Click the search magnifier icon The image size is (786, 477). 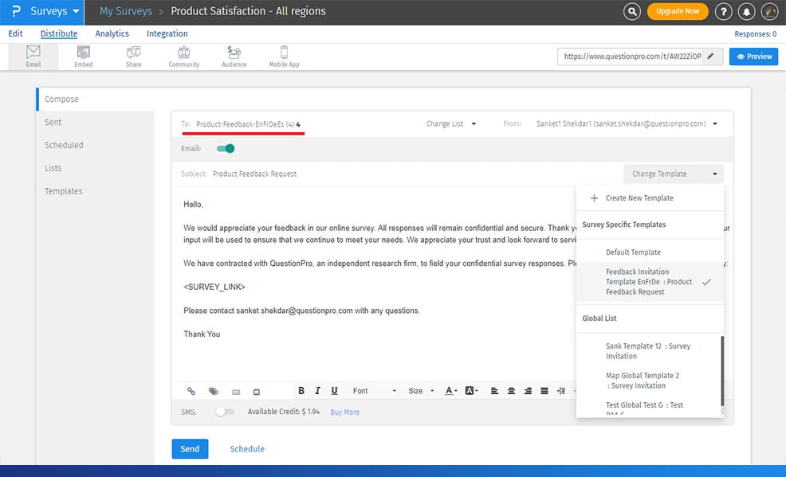(631, 11)
